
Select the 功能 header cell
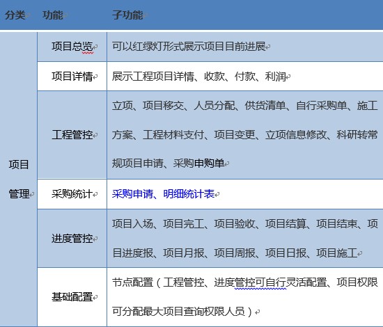click(x=53, y=15)
